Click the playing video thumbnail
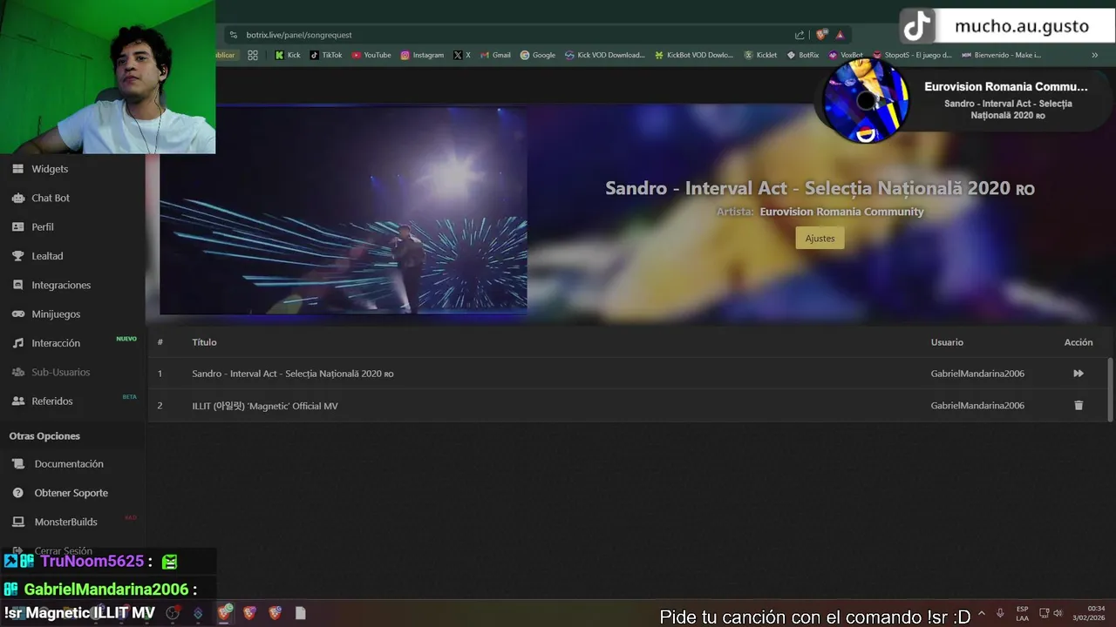The width and height of the screenshot is (1116, 627). pyautogui.click(x=344, y=210)
